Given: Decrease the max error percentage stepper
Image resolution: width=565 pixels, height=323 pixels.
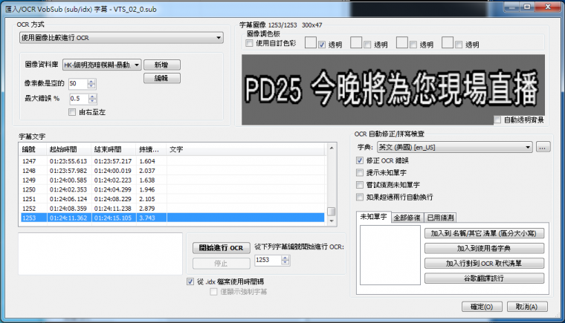Looking at the screenshot, I should (93, 101).
